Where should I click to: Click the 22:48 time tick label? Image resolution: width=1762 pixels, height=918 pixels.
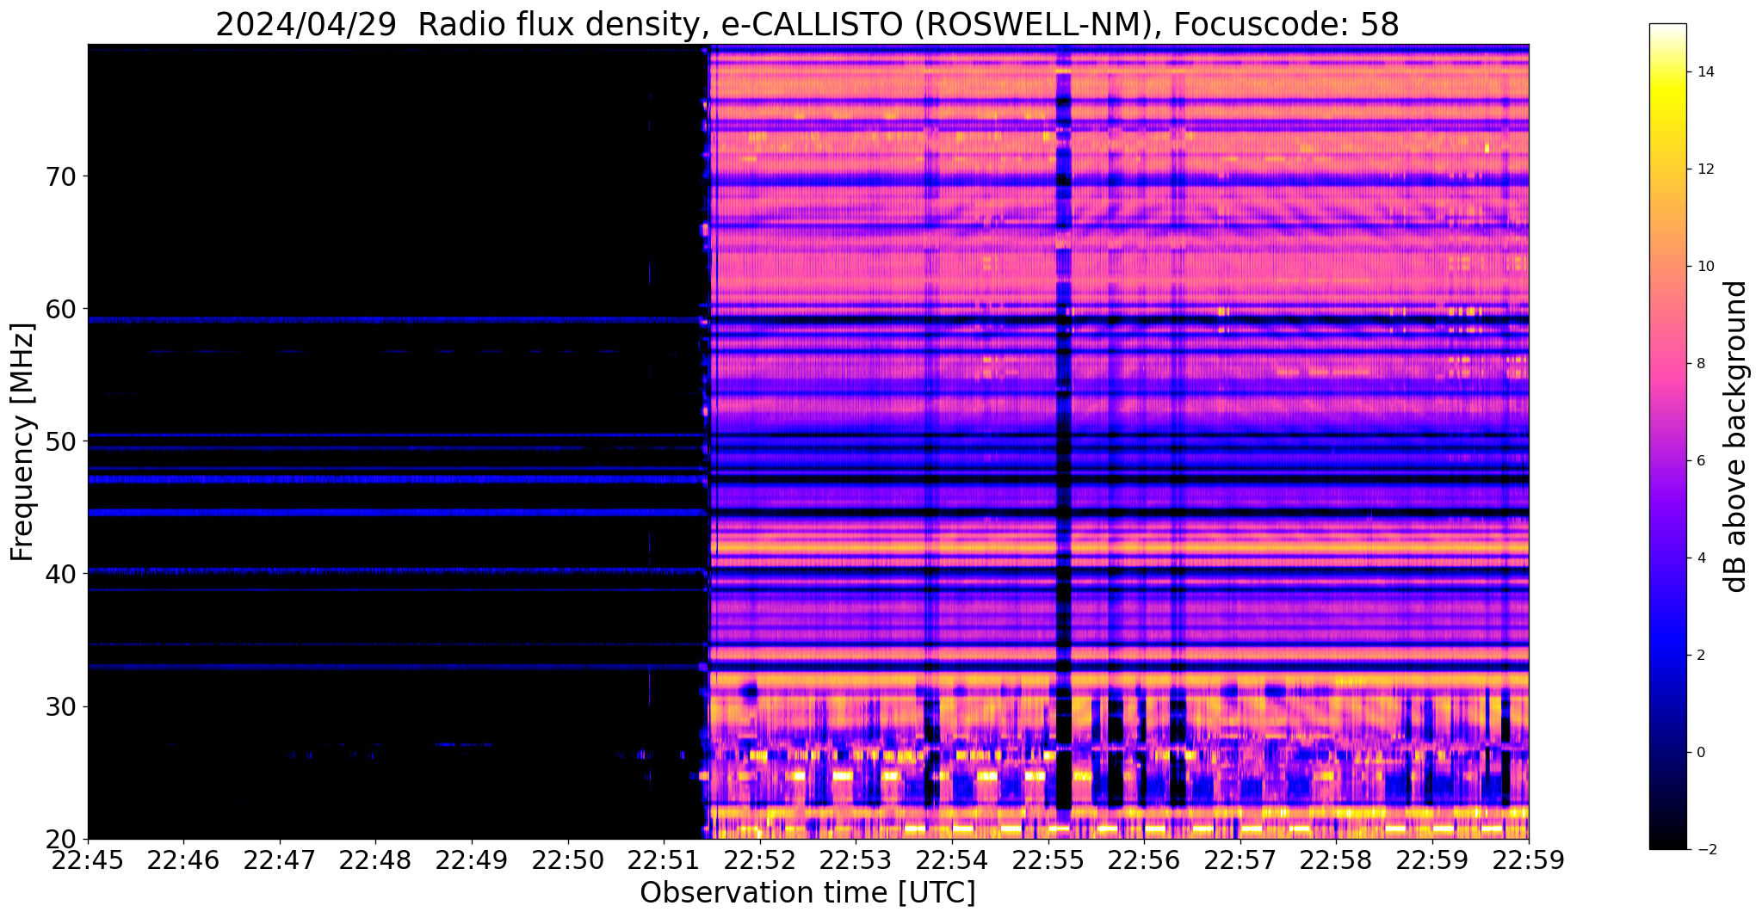tap(375, 859)
